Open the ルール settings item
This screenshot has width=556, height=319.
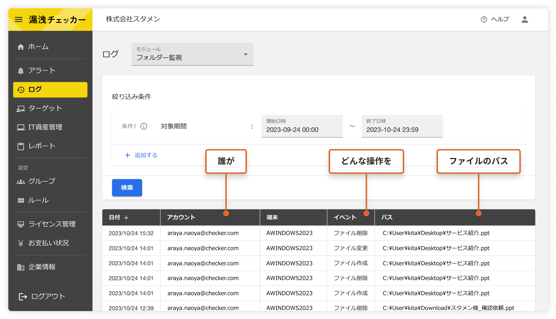[50, 200]
